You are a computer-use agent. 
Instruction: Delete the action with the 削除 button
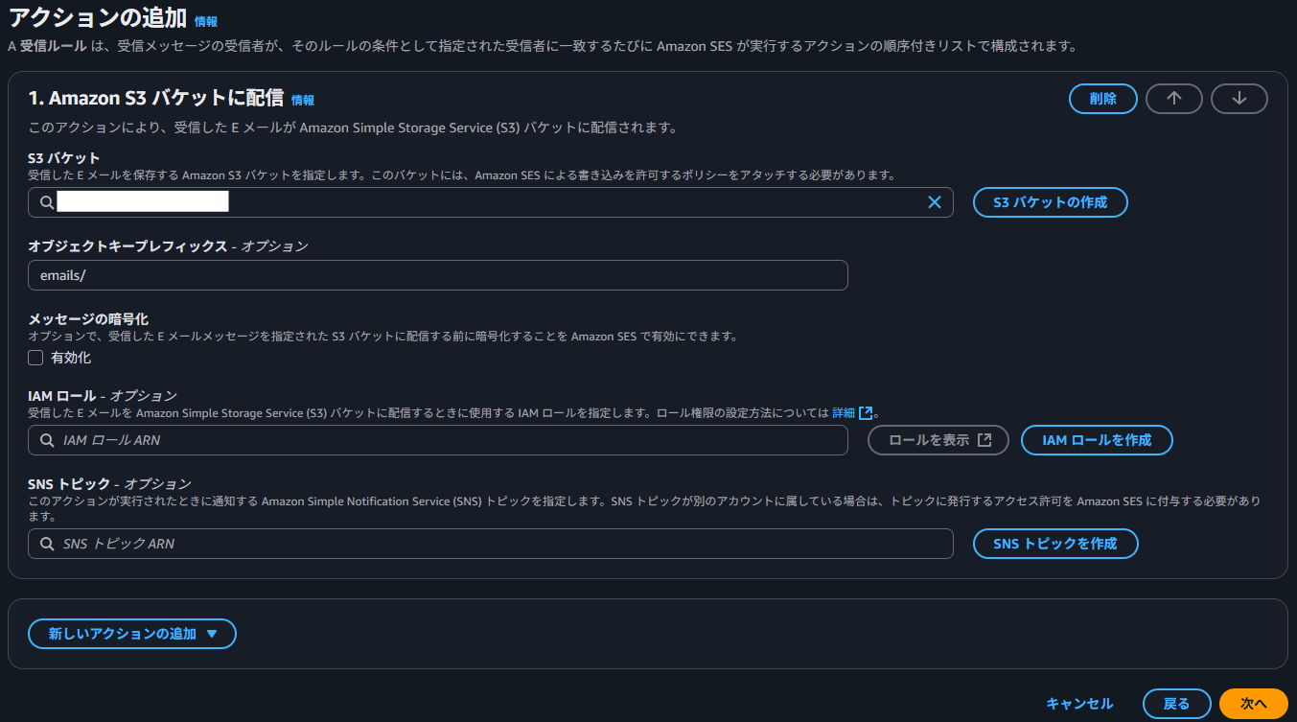[x=1102, y=98]
